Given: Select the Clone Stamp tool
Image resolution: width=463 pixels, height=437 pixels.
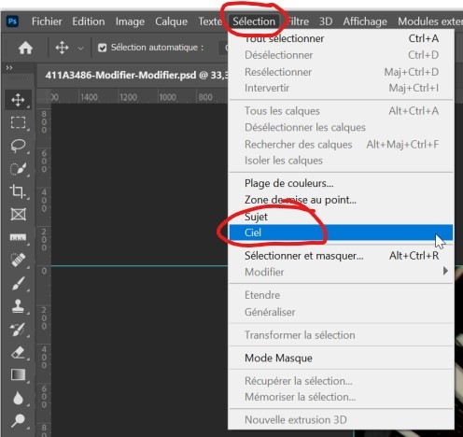Looking at the screenshot, I should (18, 306).
